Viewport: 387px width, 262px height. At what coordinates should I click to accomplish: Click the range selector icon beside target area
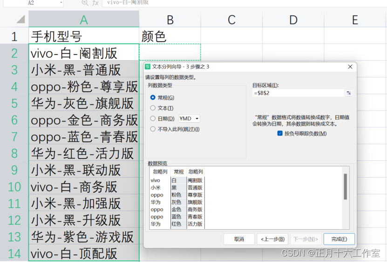point(348,93)
